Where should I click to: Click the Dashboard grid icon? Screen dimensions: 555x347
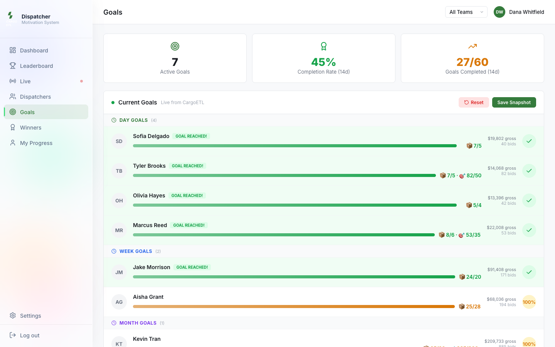click(x=13, y=50)
